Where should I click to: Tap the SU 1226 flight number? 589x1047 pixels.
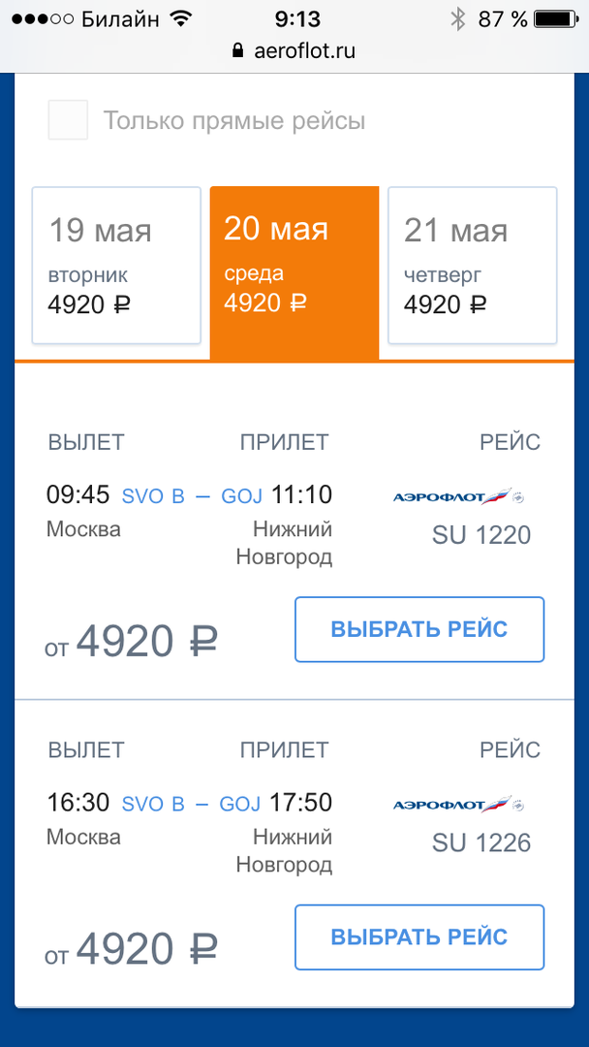pos(481,842)
